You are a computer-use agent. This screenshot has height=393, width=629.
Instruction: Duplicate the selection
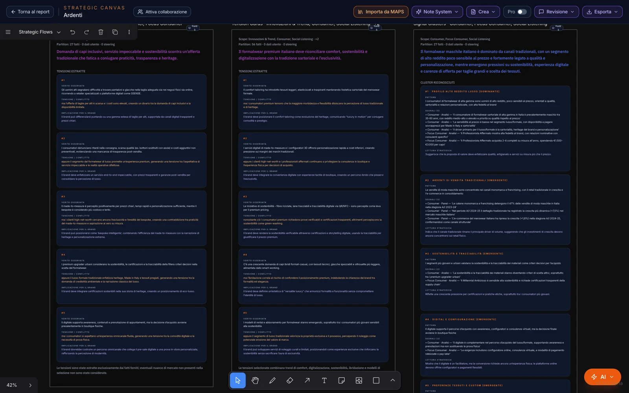115,32
